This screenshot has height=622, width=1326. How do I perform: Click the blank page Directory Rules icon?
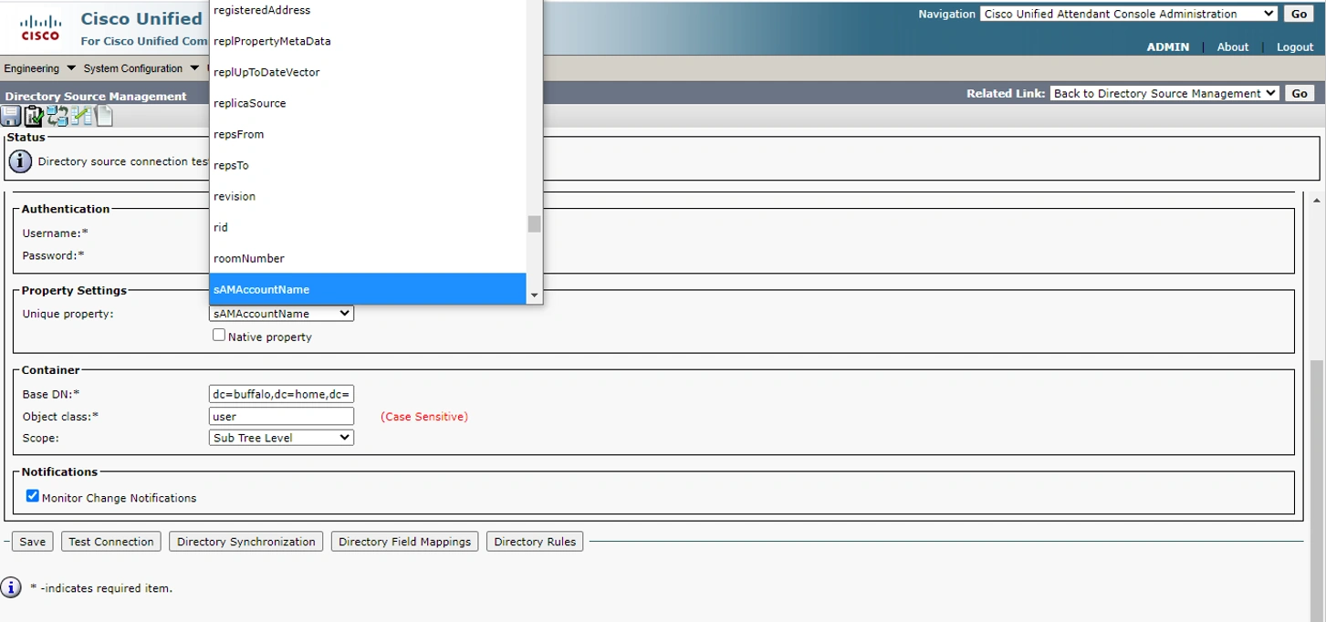[x=104, y=116]
